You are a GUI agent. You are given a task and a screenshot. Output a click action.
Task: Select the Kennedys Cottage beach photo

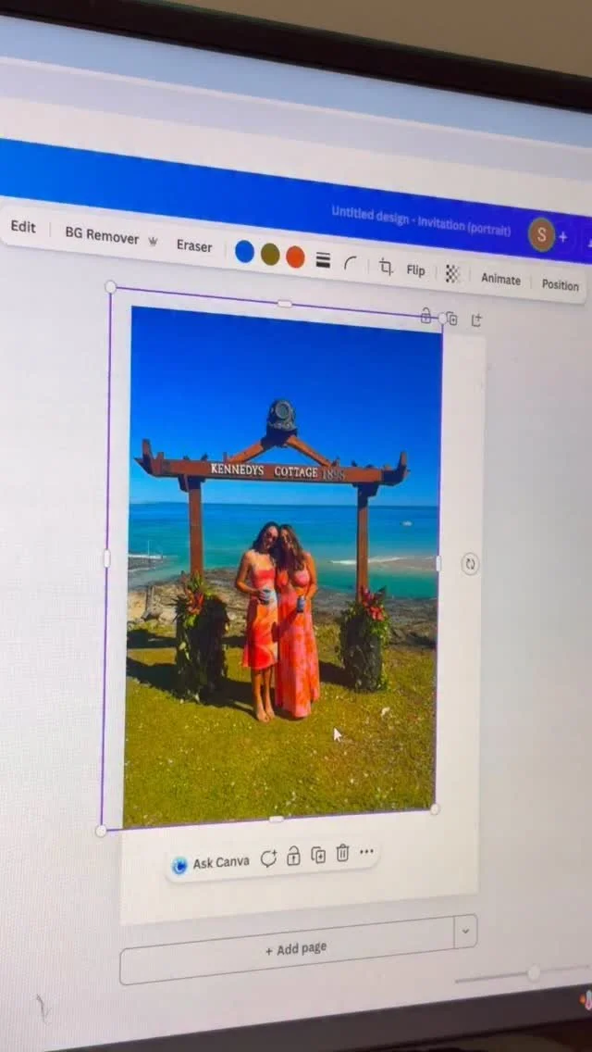pos(282,566)
